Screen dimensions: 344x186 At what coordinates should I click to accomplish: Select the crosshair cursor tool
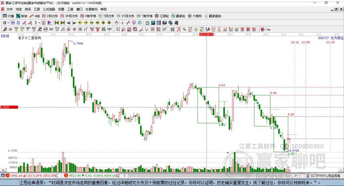click(x=122, y=23)
